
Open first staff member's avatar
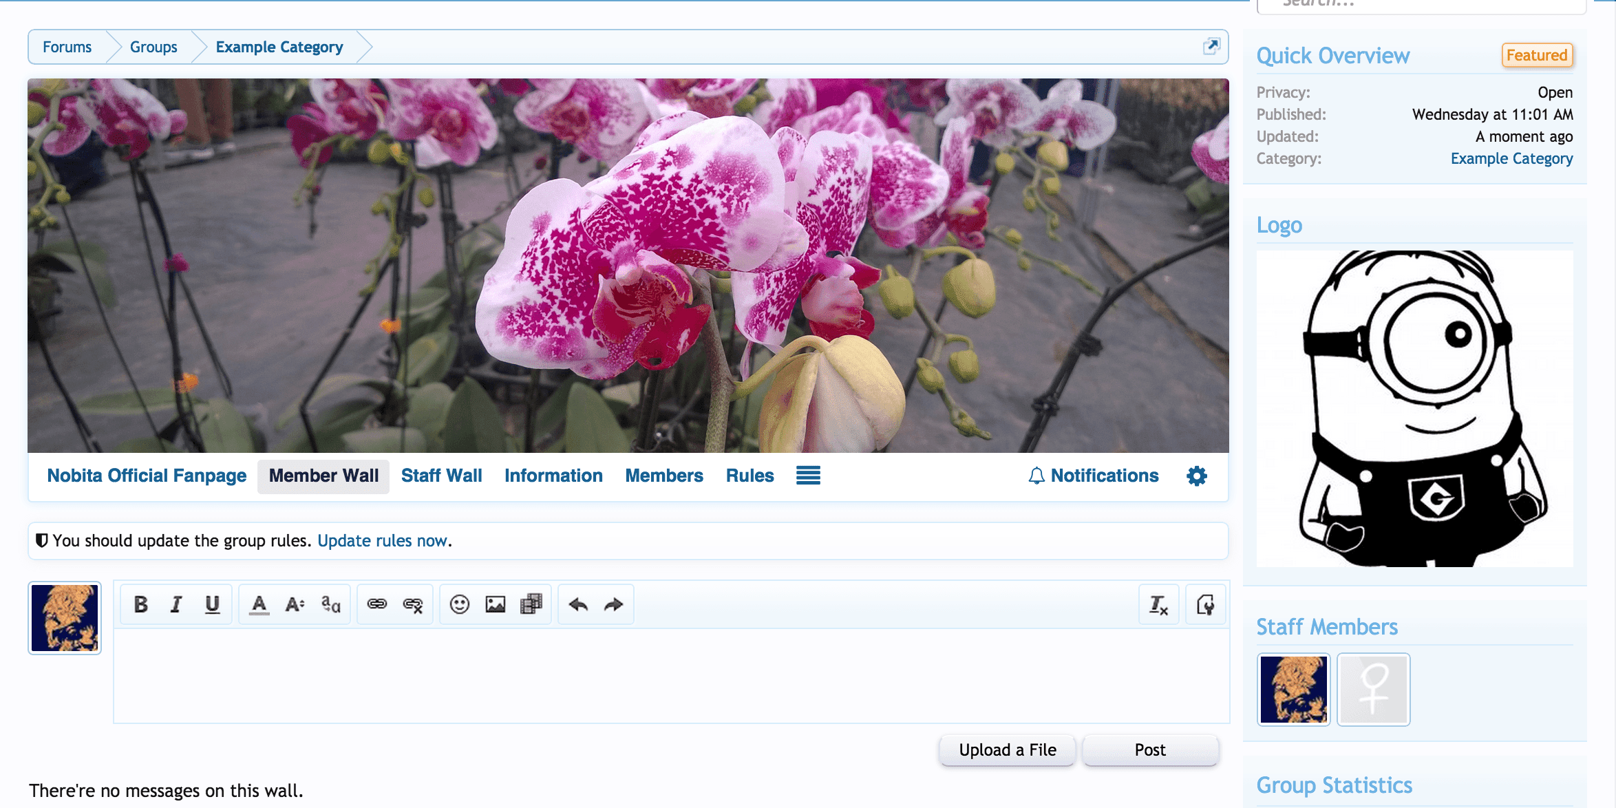pyautogui.click(x=1294, y=690)
